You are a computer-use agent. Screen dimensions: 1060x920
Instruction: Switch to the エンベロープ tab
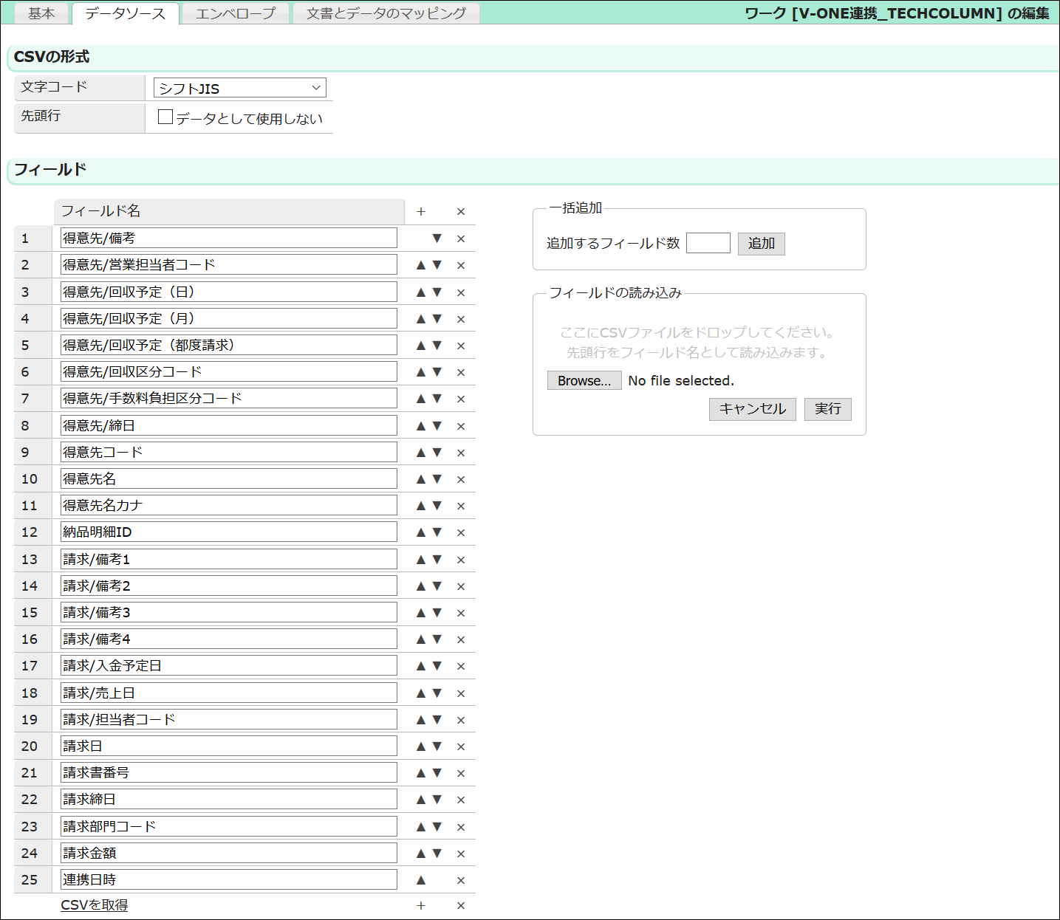(235, 13)
